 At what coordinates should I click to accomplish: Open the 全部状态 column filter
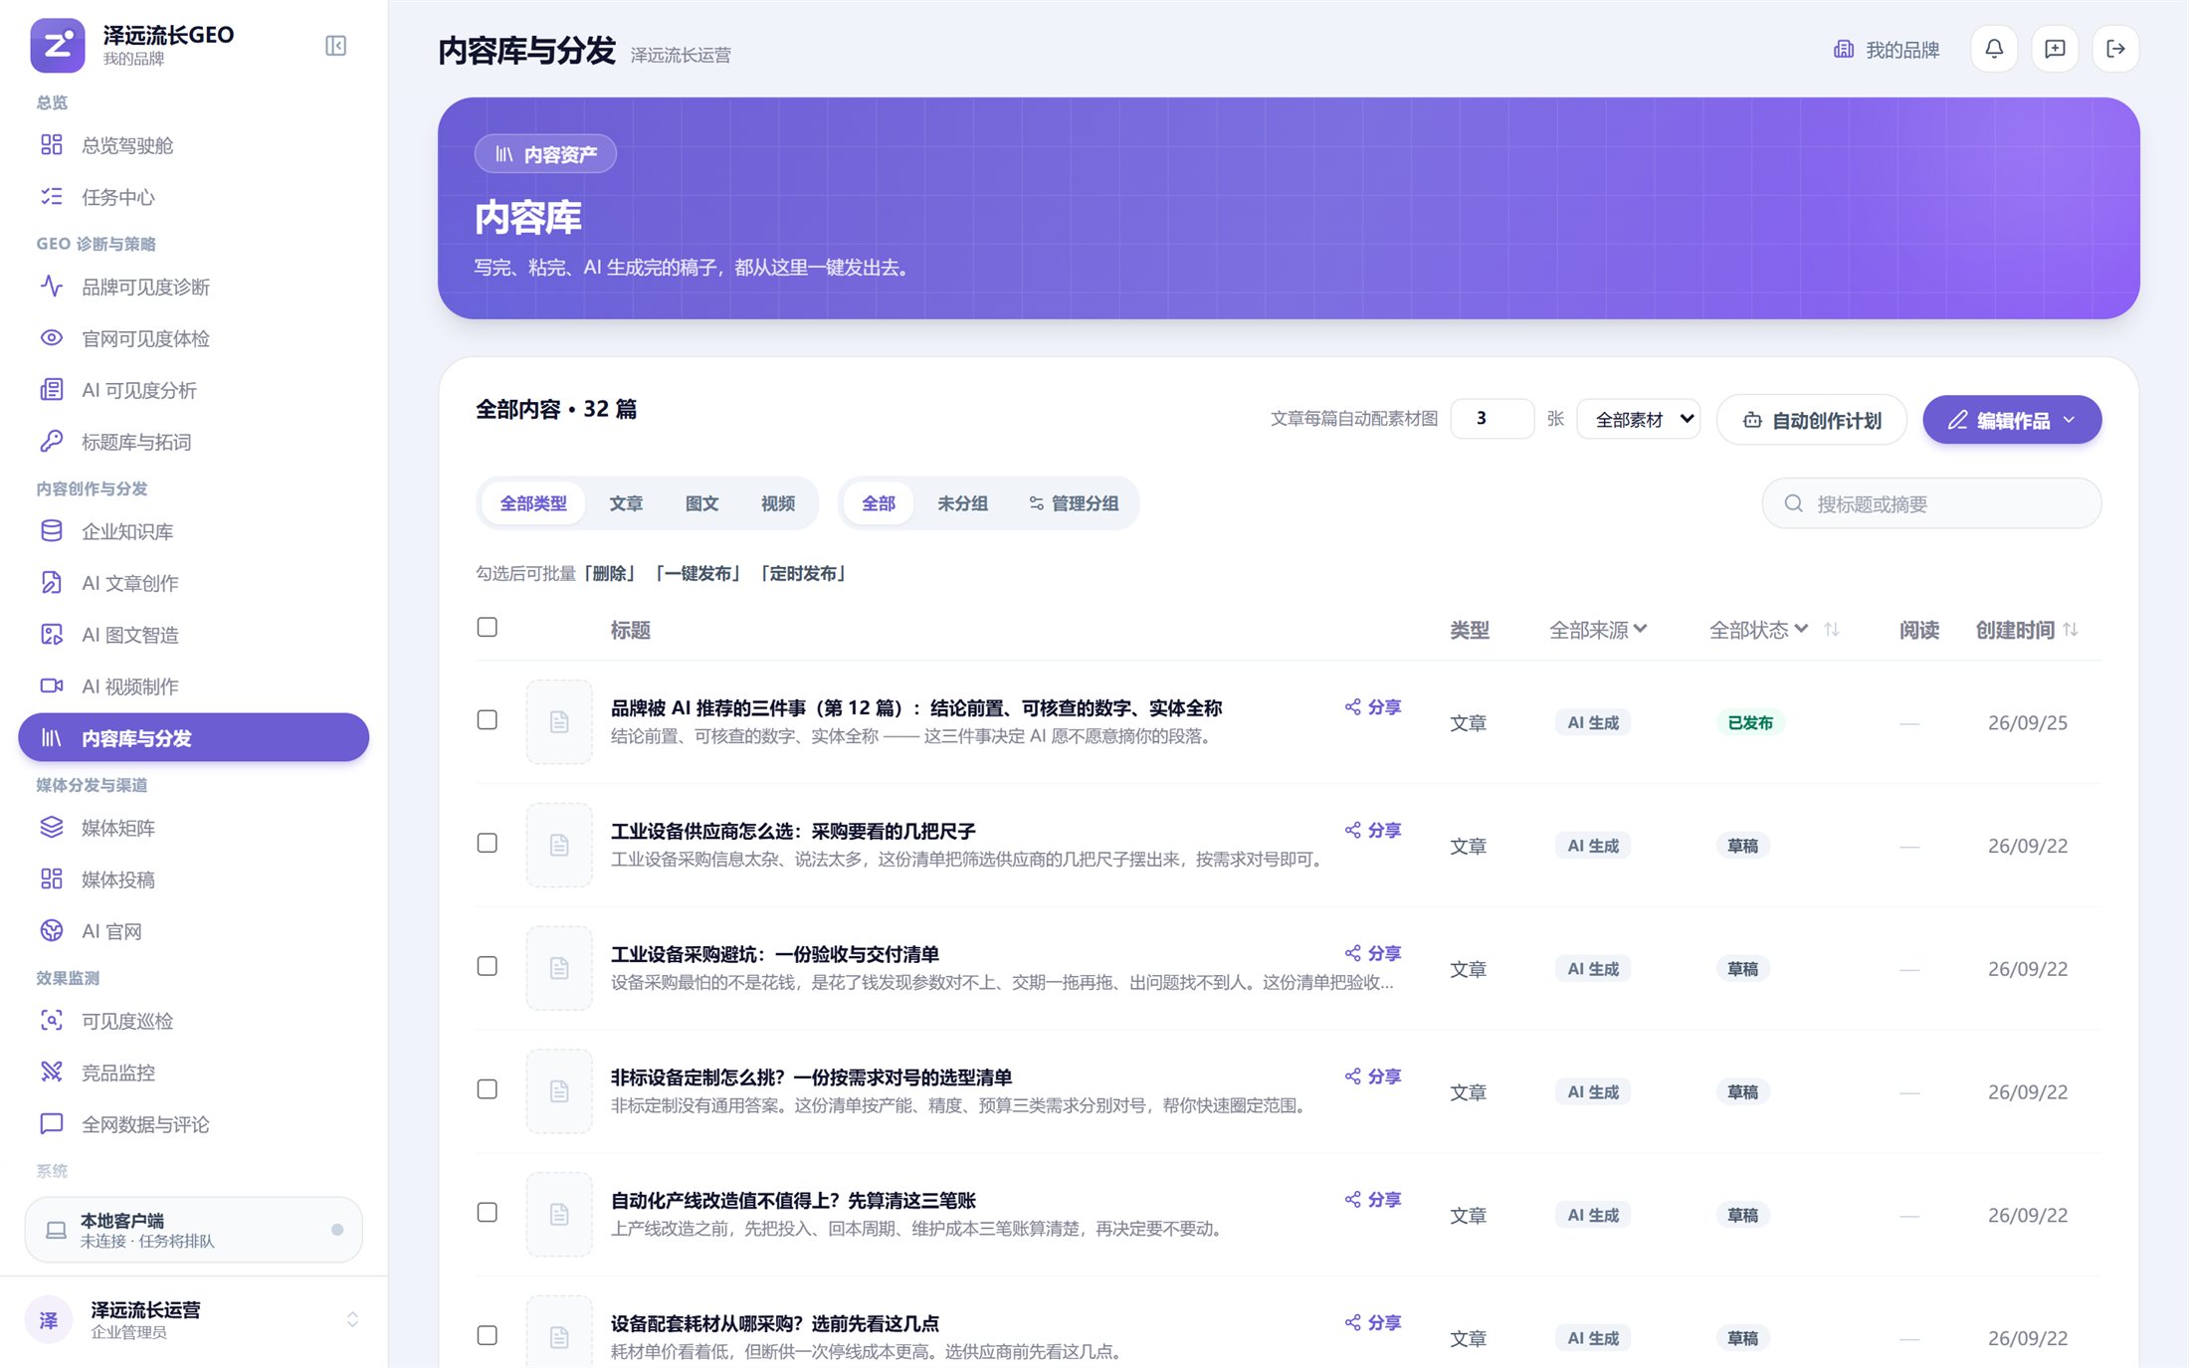[x=1758, y=630]
